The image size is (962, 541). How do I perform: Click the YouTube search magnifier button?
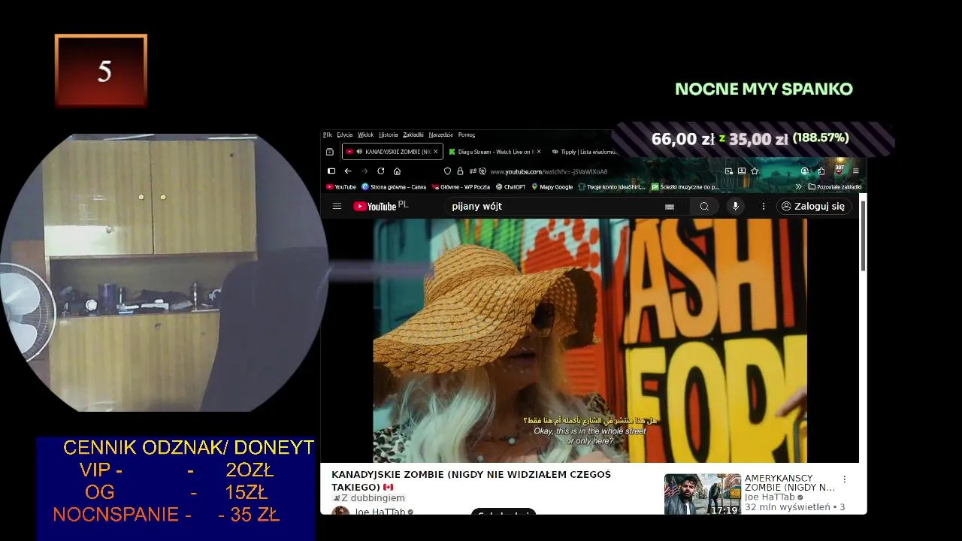click(x=704, y=206)
